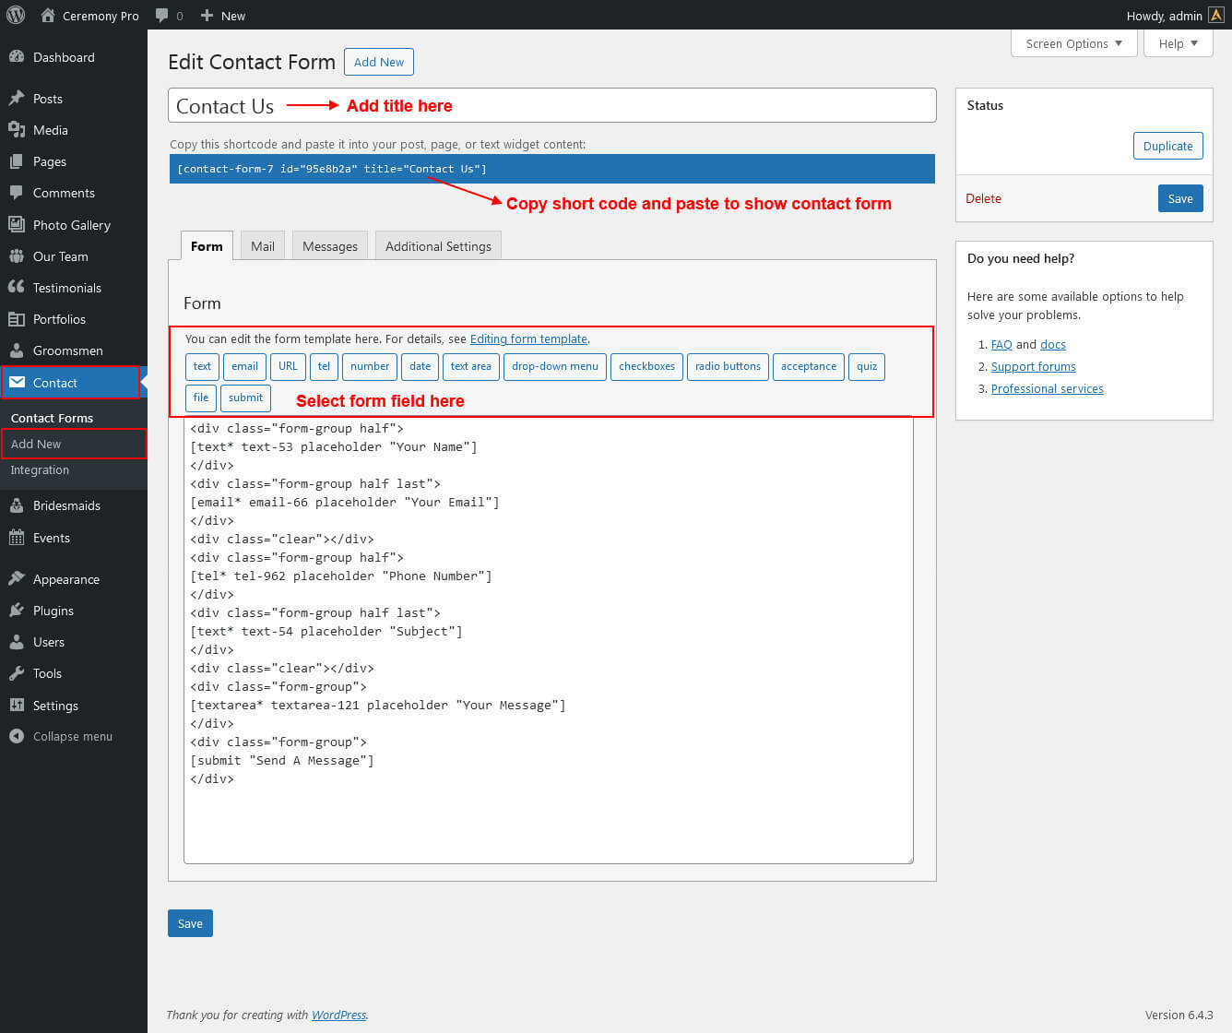
Task: Click the Portfolios icon
Action: (17, 319)
